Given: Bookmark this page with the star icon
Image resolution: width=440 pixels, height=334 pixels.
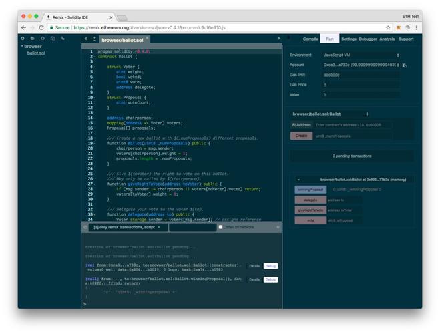Looking at the screenshot, I should coord(388,28).
